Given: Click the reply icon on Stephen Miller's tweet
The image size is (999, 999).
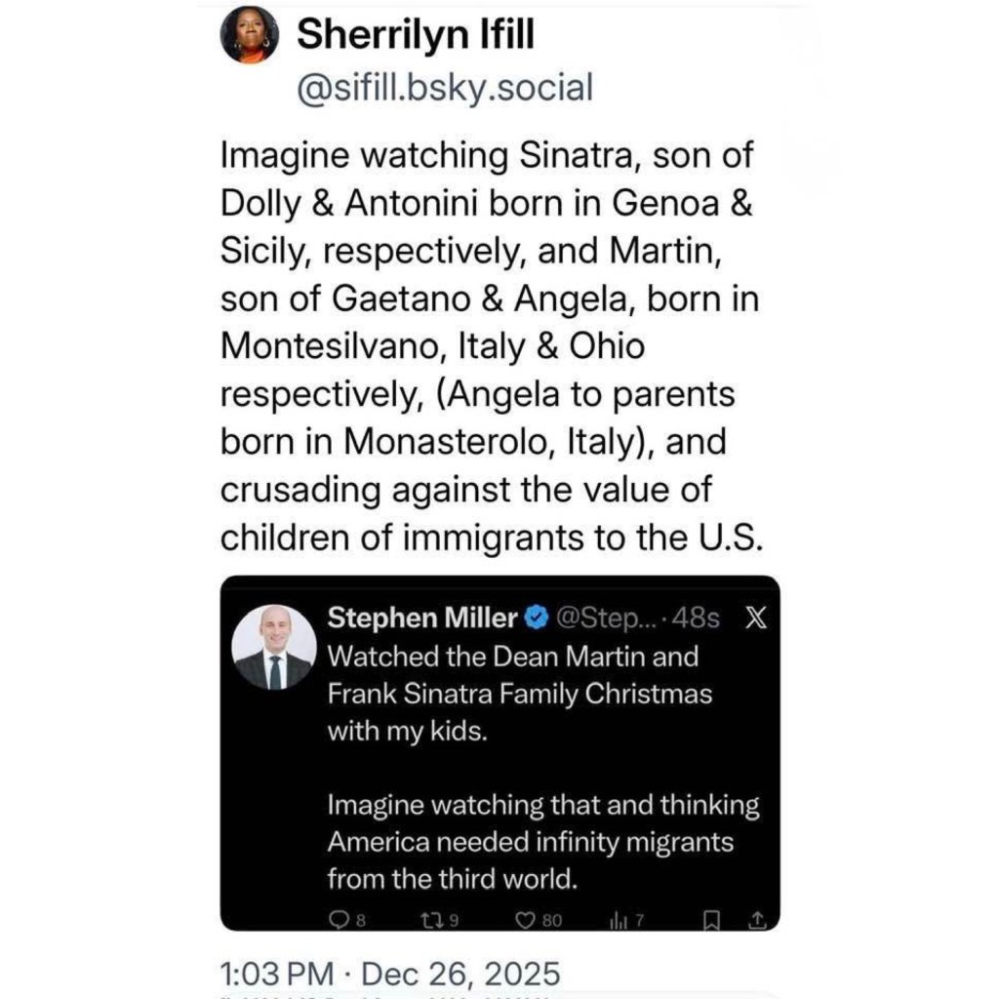Looking at the screenshot, I should point(339,919).
